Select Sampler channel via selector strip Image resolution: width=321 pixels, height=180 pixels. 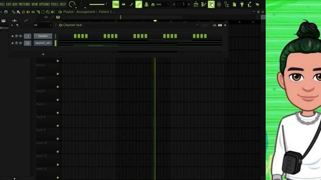point(56,36)
